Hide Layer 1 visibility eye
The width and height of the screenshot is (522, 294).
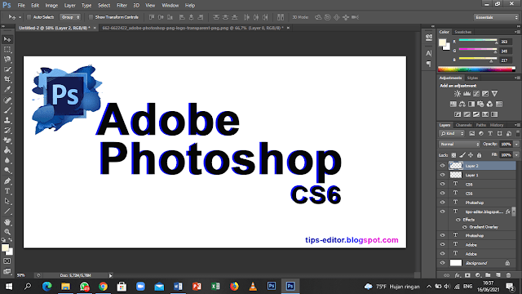click(442, 175)
